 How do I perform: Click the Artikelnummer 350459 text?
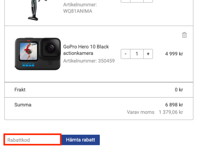tap(89, 61)
